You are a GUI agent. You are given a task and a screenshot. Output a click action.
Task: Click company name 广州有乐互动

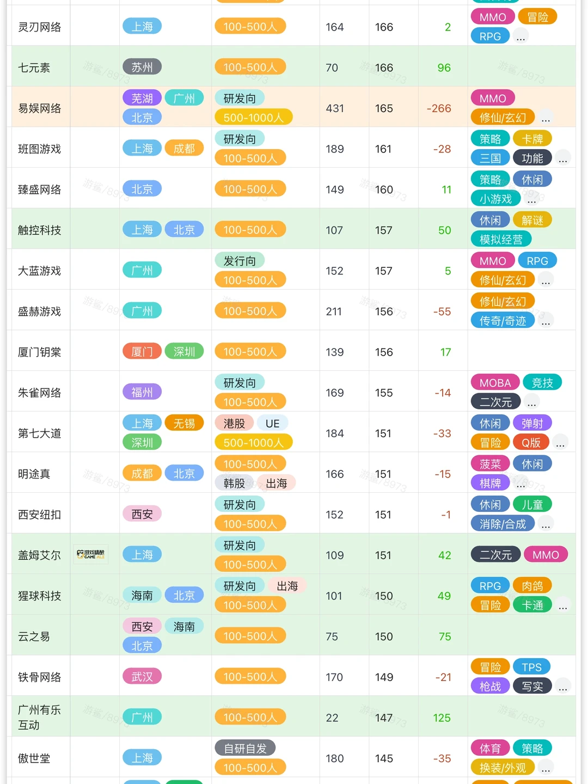pyautogui.click(x=39, y=717)
